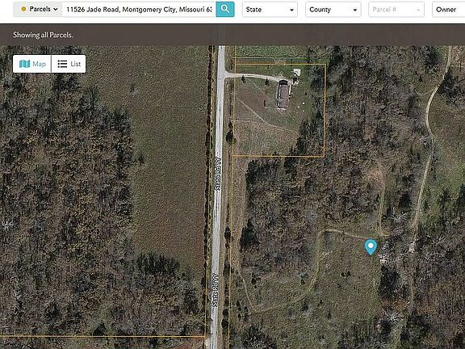Click the building rooftop on the map

point(283,95)
